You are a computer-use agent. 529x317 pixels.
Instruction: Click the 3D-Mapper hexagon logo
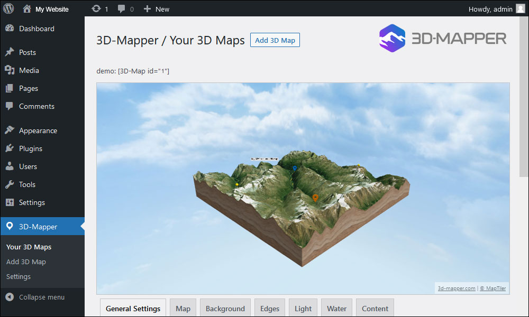[392, 38]
